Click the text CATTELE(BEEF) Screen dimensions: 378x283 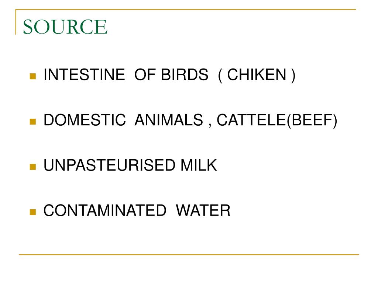(277, 120)
